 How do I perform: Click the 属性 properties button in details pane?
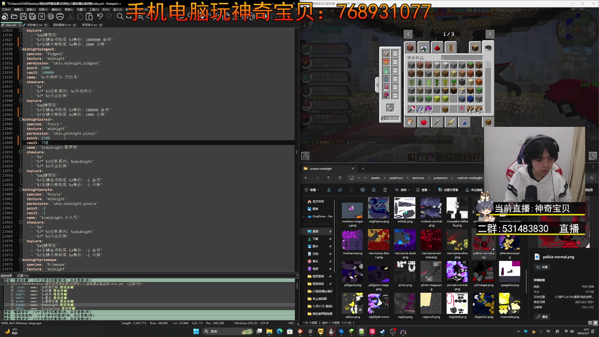point(542,317)
